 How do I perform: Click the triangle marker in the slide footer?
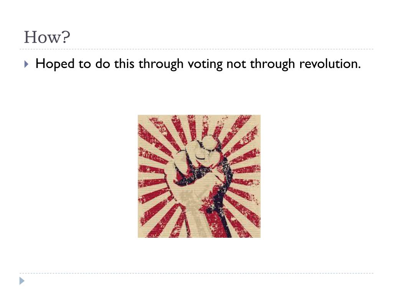tap(22, 281)
